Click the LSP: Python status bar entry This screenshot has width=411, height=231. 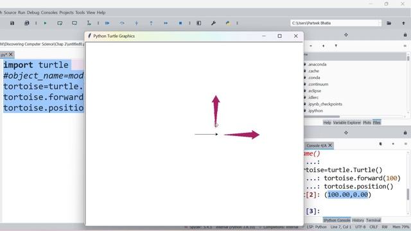pyautogui.click(x=317, y=227)
